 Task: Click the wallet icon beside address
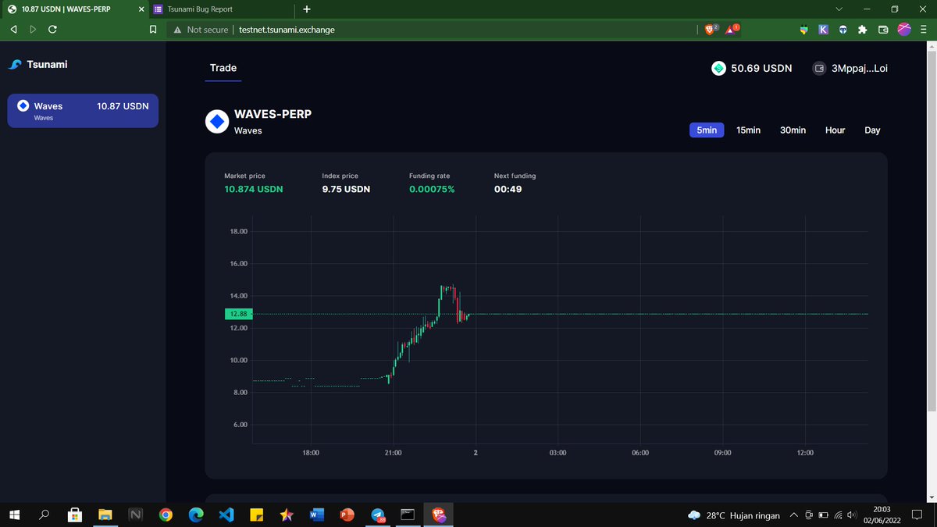point(820,69)
